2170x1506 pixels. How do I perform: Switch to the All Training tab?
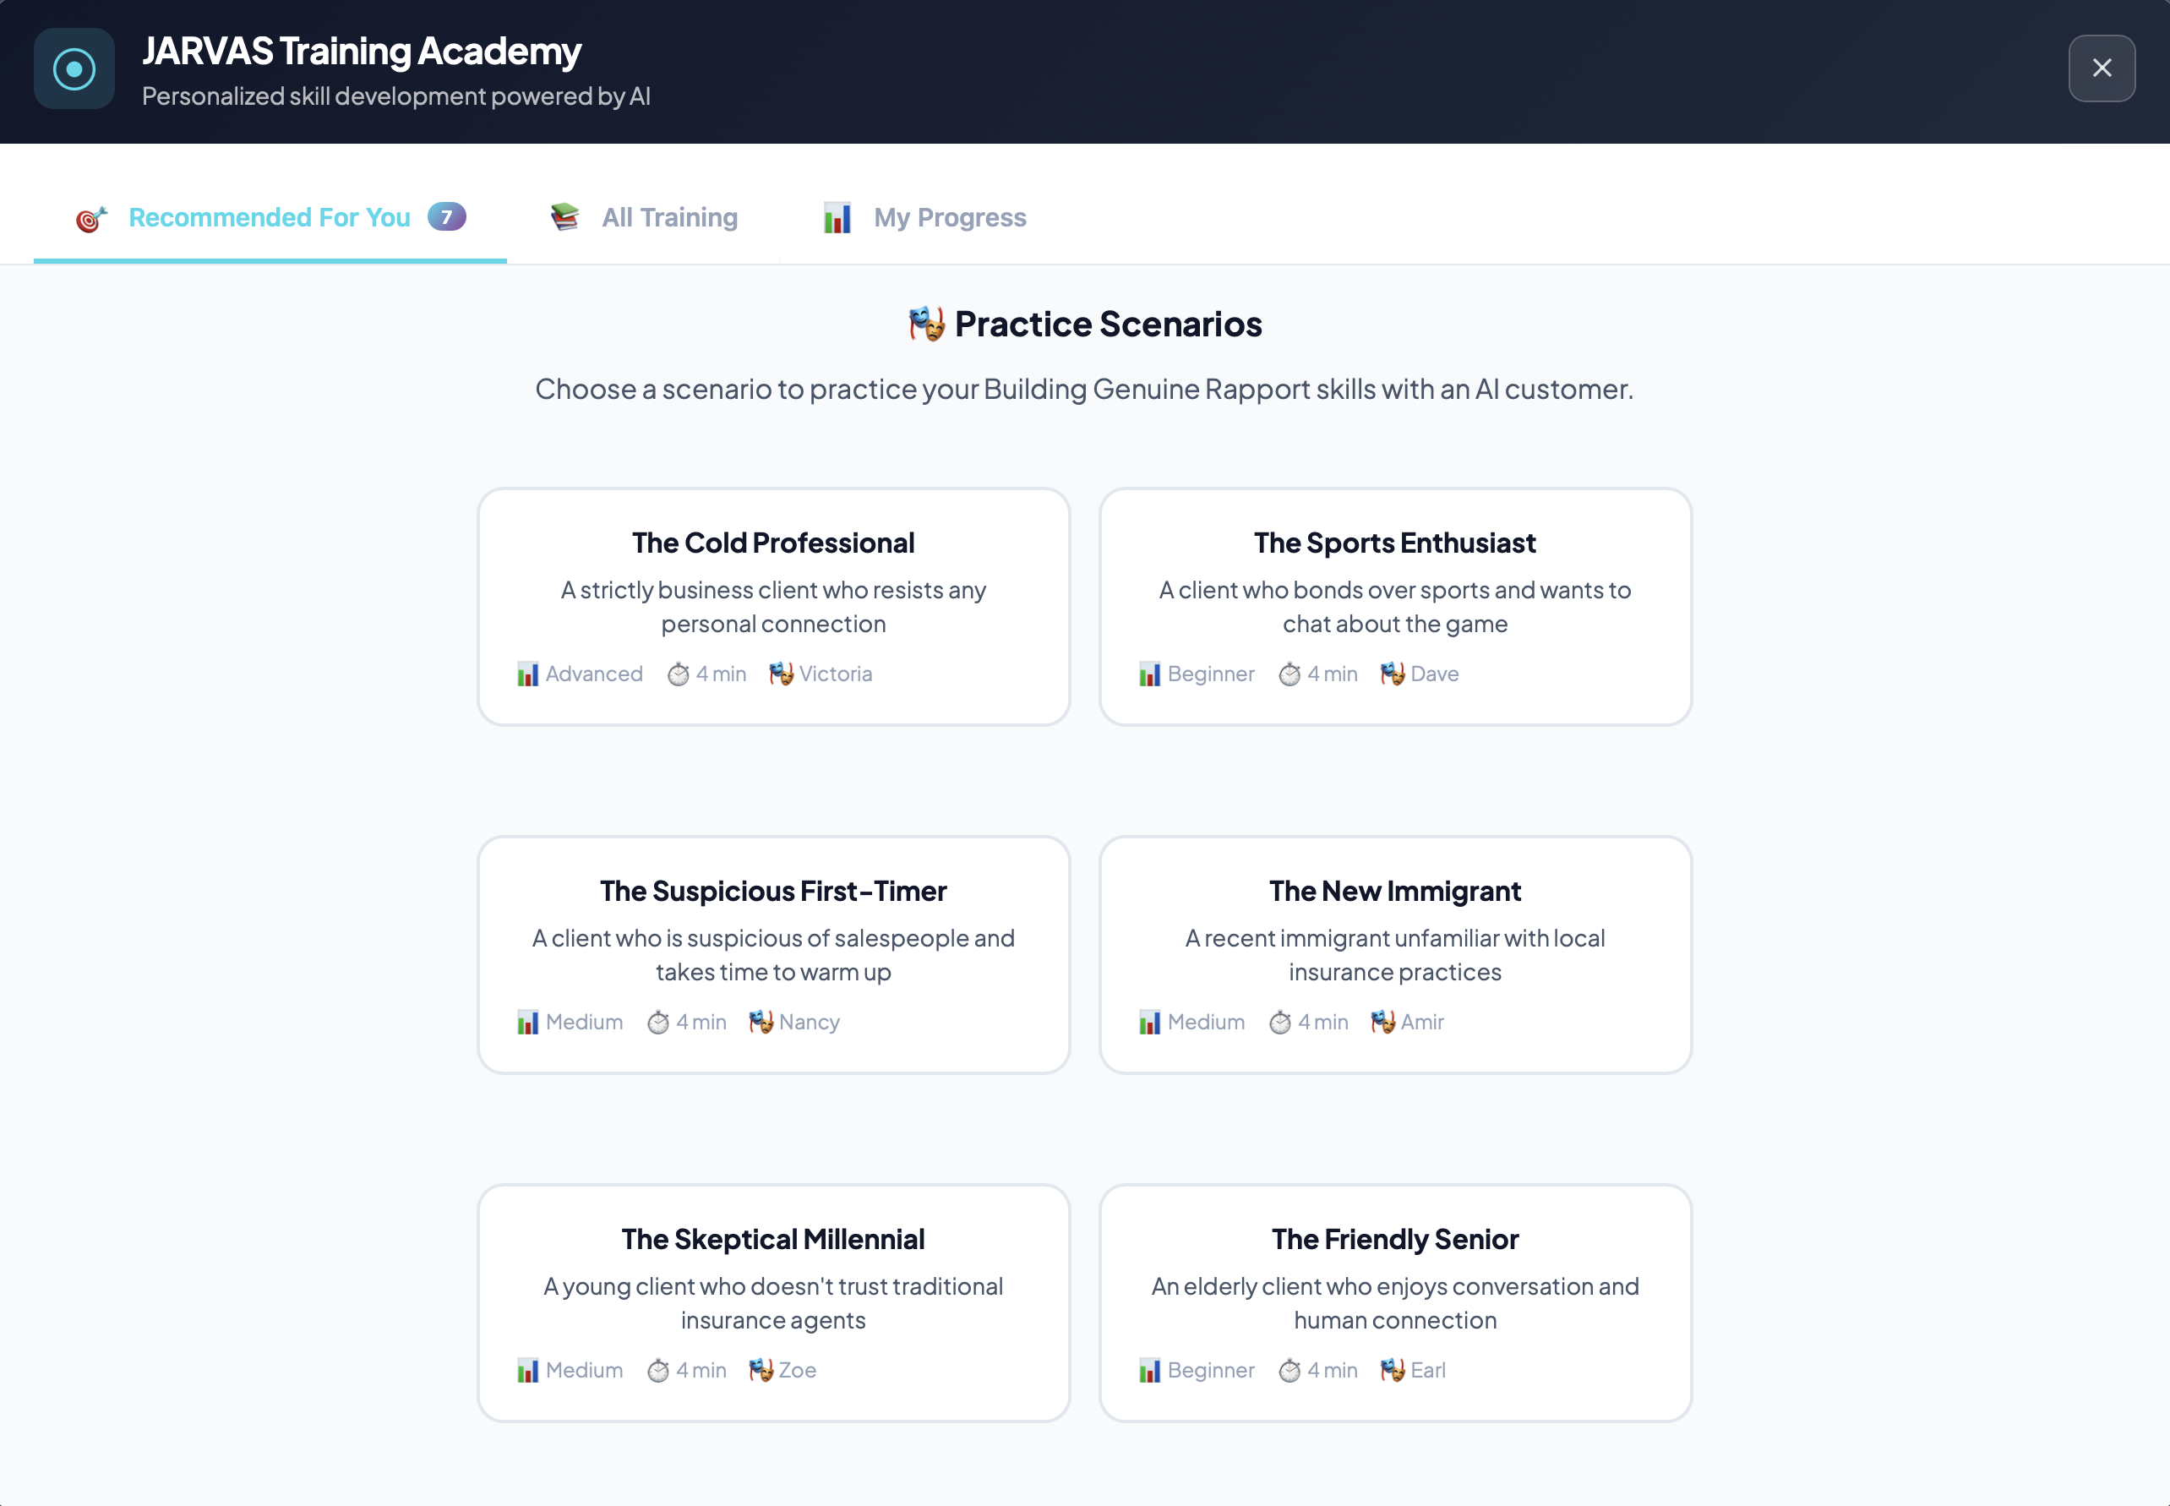(x=669, y=217)
